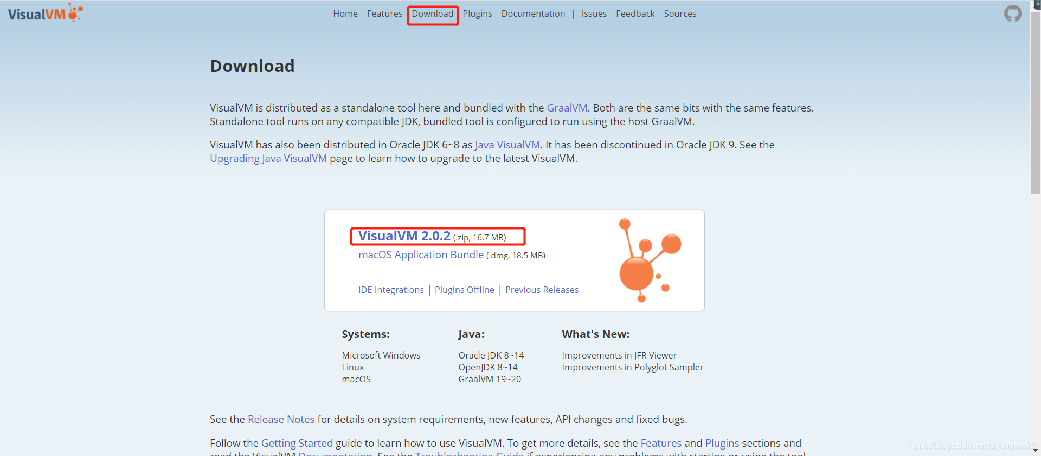The image size is (1041, 456).
Task: Open the IDE Integrations link
Action: click(391, 290)
